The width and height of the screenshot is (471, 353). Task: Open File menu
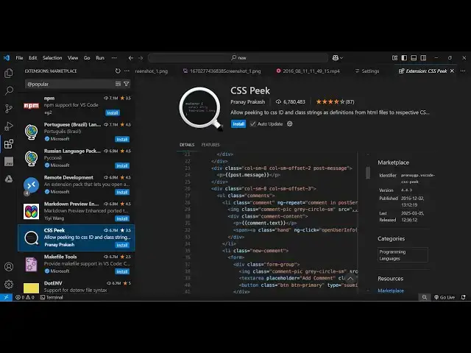20,58
